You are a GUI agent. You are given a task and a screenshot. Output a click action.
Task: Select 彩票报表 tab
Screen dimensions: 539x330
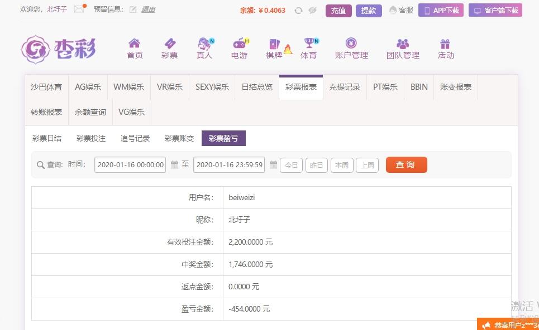point(301,87)
